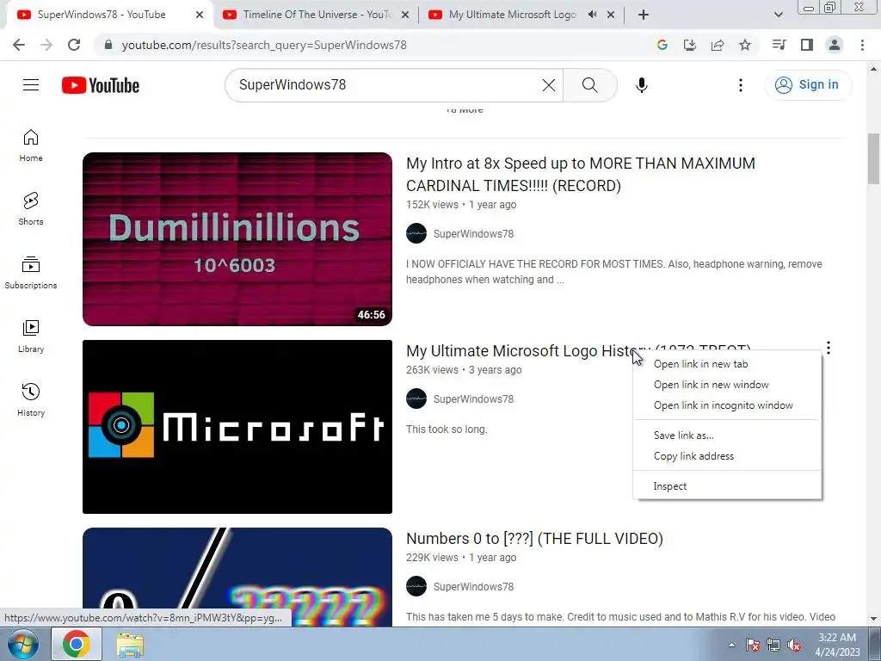
Task: Open action menu dots for Microsoft Logo video
Action: tap(829, 348)
